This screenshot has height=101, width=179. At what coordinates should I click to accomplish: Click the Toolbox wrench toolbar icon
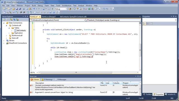pyautogui.click(x=86, y=9)
